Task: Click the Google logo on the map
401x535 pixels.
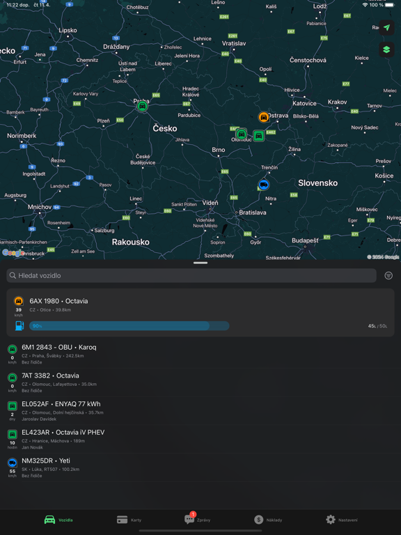Action: pyautogui.click(x=13, y=253)
